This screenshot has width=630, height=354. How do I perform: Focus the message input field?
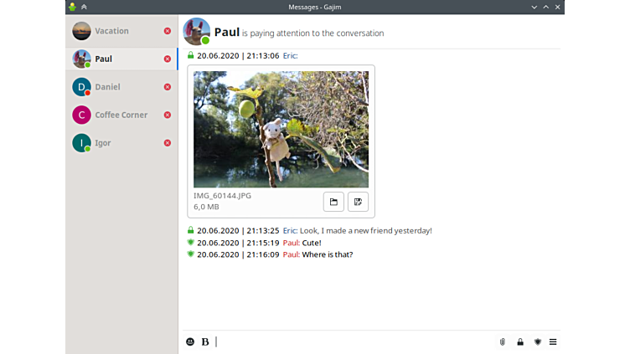[352, 341]
